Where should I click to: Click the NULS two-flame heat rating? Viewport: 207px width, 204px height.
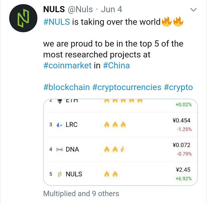(111, 174)
